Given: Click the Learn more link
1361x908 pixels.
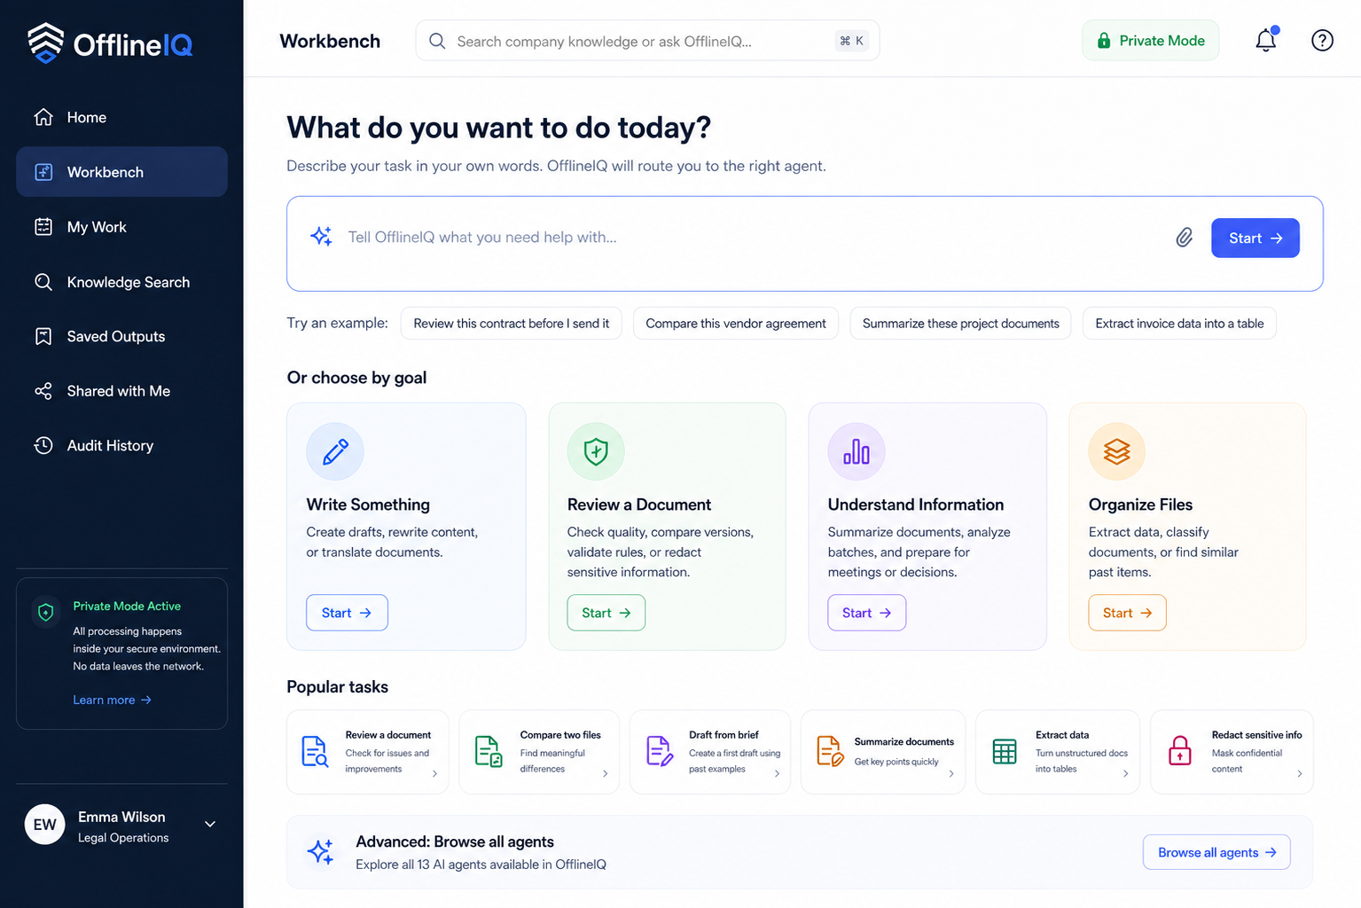Looking at the screenshot, I should pos(112,700).
